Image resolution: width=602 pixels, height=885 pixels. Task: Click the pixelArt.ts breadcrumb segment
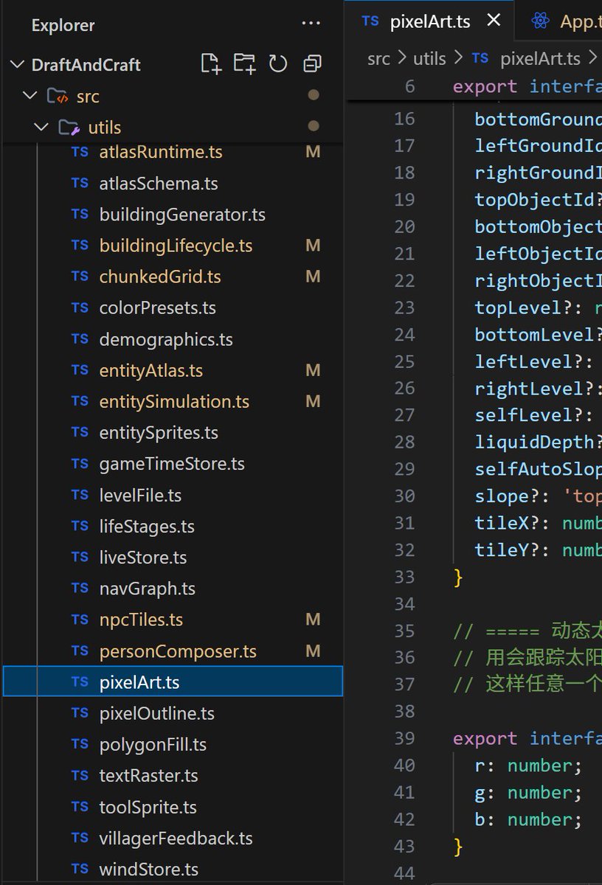(x=540, y=58)
